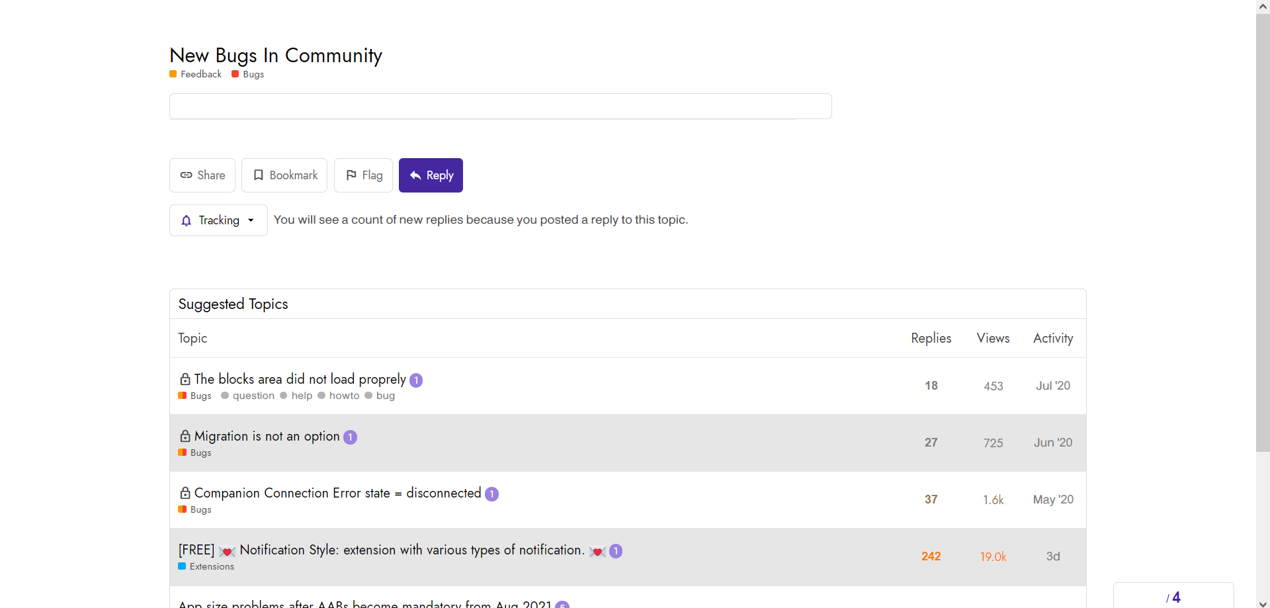
Task: Flag this topic with the flag icon
Action: [x=363, y=175]
